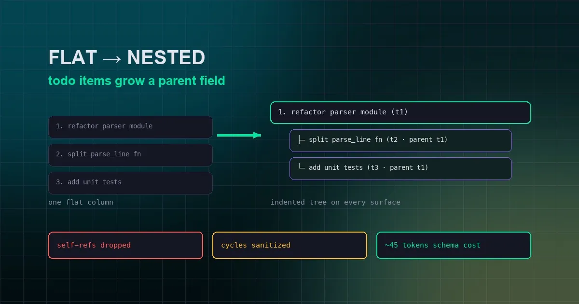Click the 'FLAT → NESTED' title
This screenshot has height=304, width=579.
tap(127, 58)
